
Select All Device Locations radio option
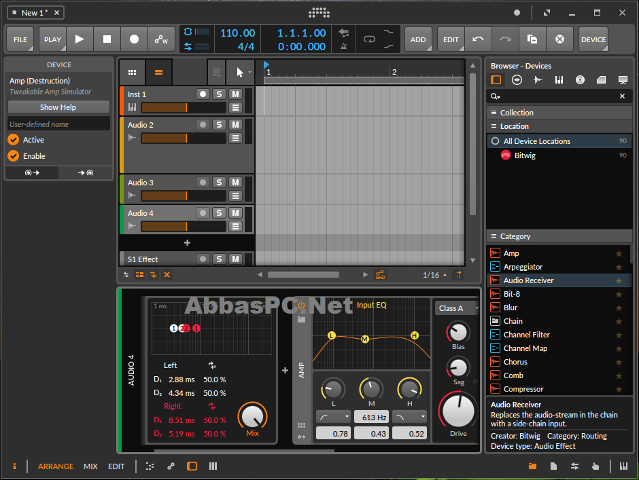point(495,141)
